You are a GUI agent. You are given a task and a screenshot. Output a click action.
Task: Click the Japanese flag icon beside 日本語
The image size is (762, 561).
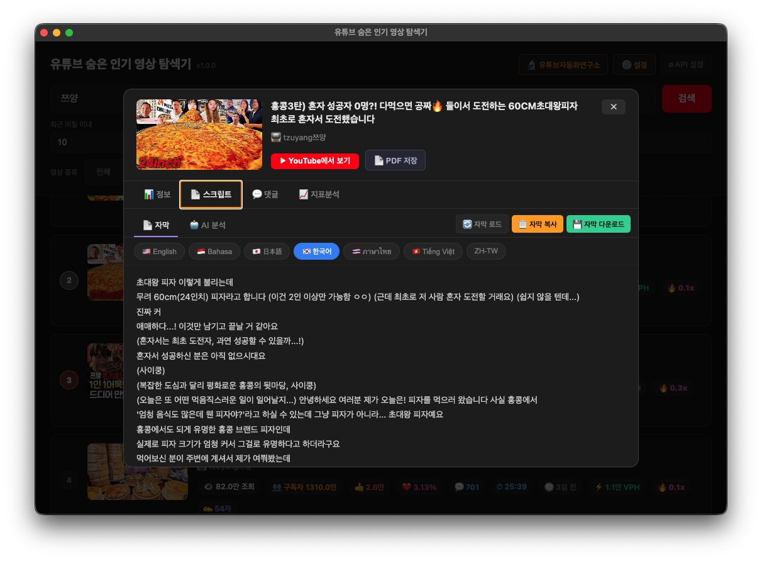[x=257, y=252]
